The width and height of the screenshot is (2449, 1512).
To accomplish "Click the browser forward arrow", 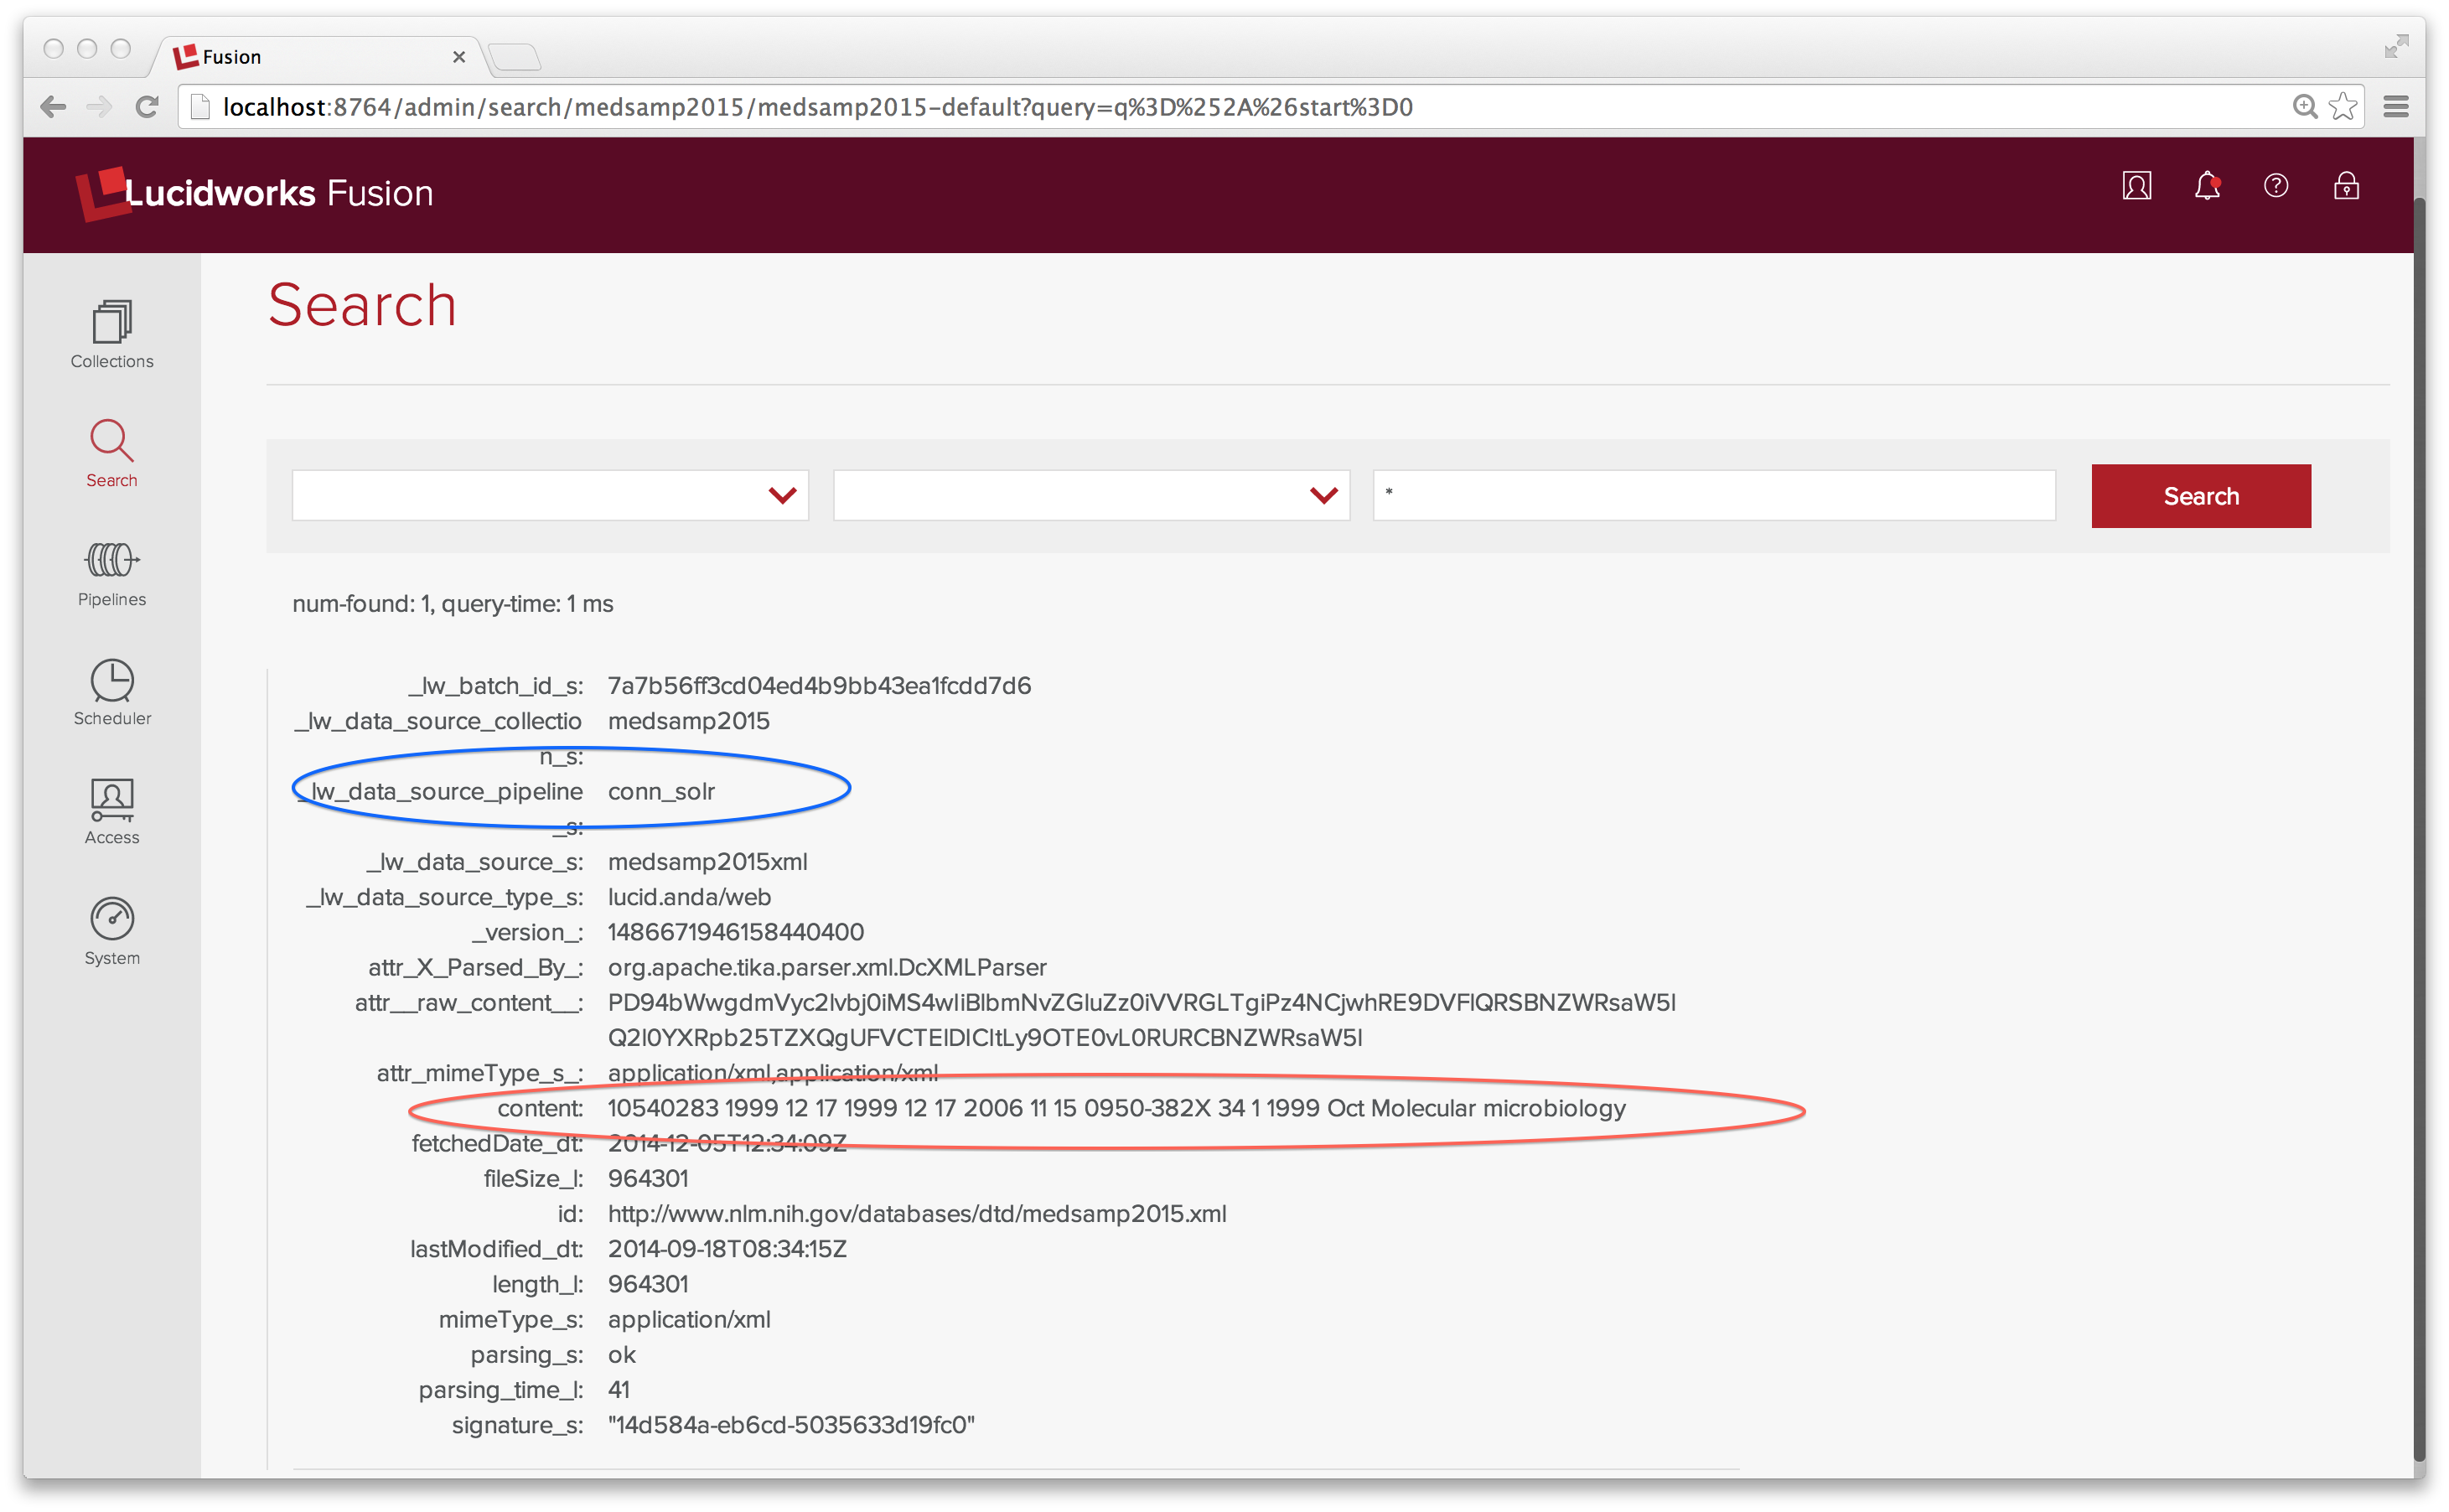I will pos(99,107).
